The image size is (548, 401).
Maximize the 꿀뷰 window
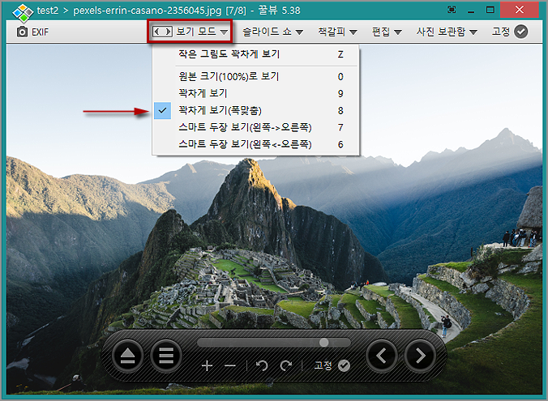(x=490, y=10)
